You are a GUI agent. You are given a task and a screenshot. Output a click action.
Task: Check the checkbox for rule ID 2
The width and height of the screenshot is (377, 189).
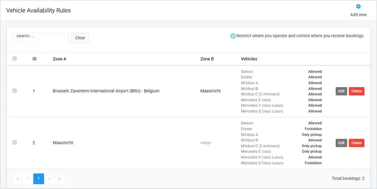point(14,143)
